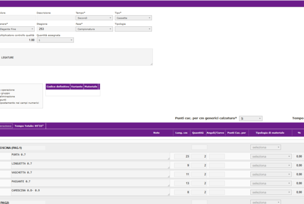The height and width of the screenshot is (204, 304).
Task: Open material dropdown in PUNTA 0.7 row
Action: click(x=271, y=156)
